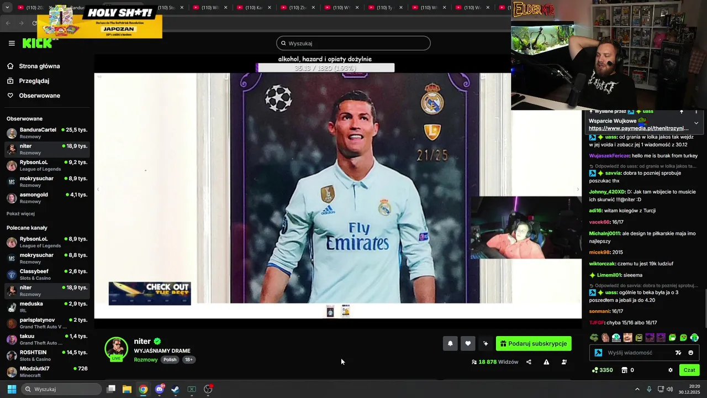
Task: Open Task View on the taskbar
Action: [111, 389]
